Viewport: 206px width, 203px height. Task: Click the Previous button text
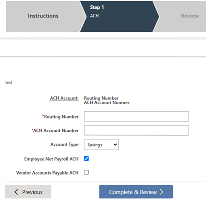coord(32,192)
